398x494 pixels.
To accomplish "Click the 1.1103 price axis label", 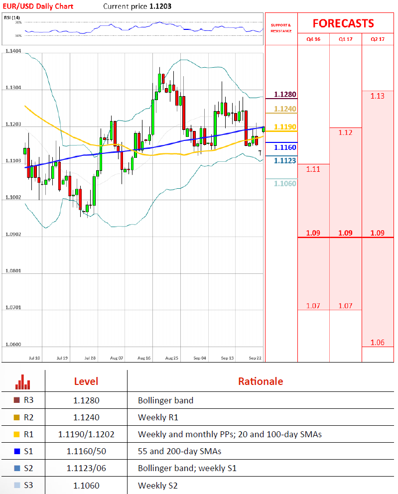I will (x=13, y=161).
